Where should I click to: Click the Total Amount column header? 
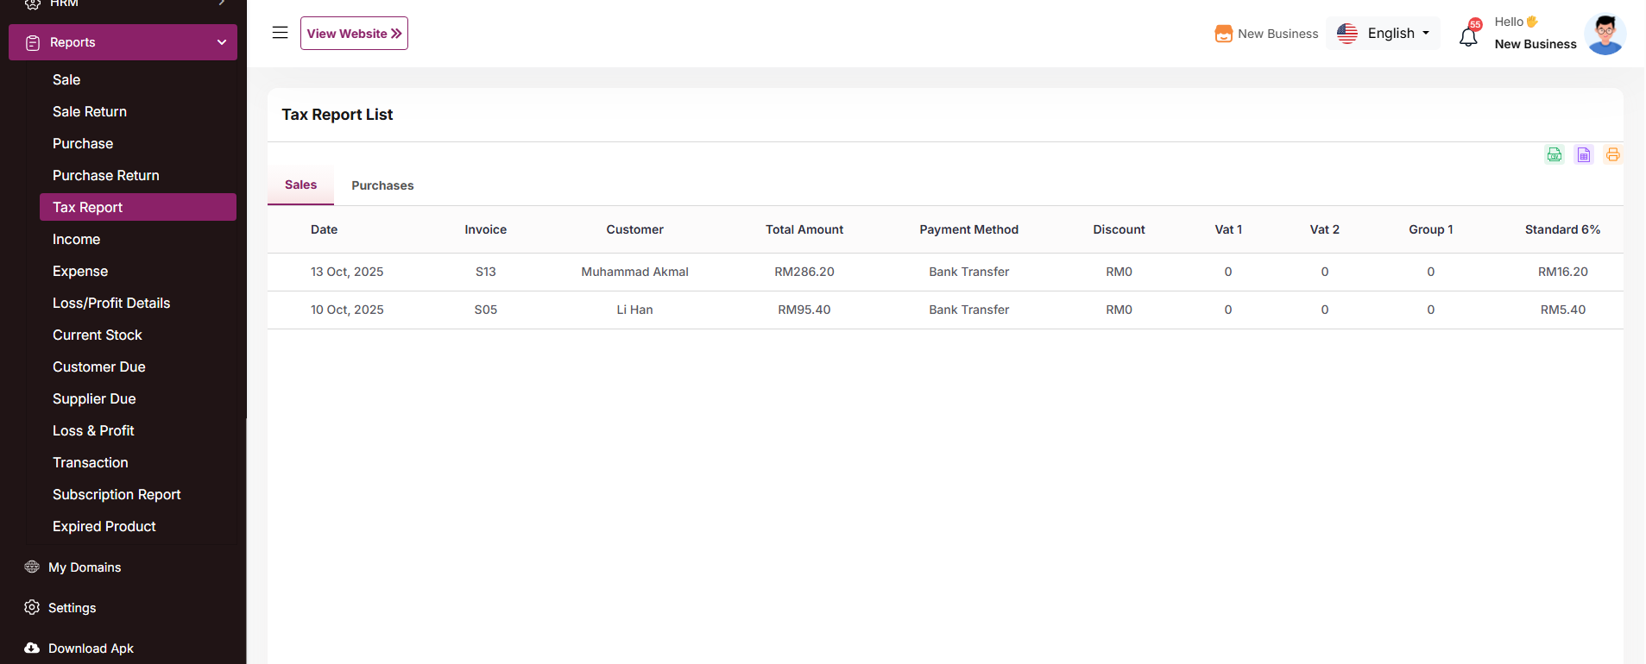pyautogui.click(x=804, y=229)
